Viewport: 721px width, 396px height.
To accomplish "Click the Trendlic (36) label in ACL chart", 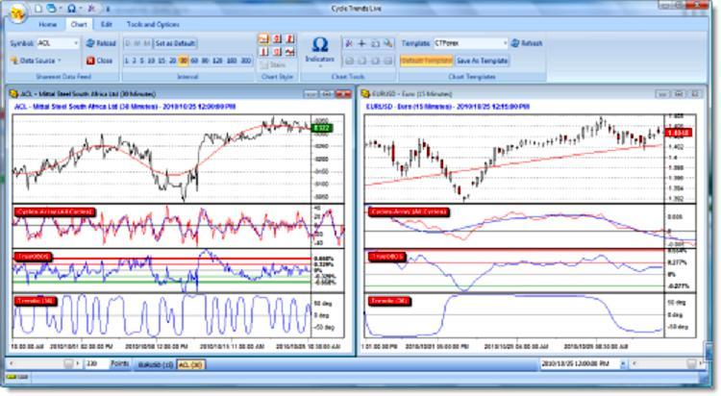I will point(36,301).
